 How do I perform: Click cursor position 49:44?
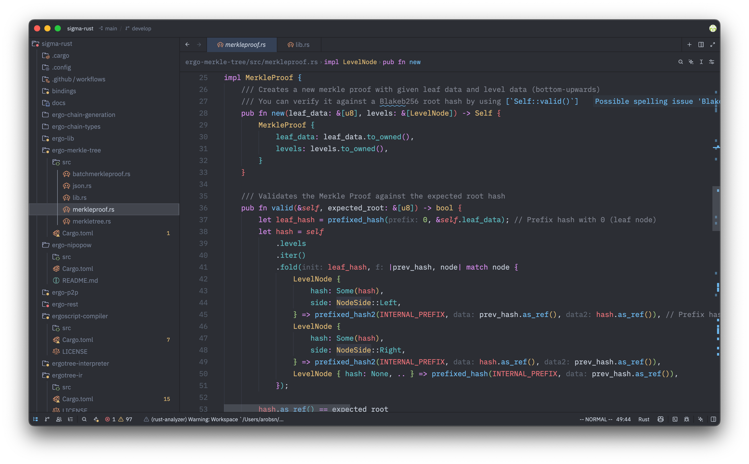tap(623, 419)
